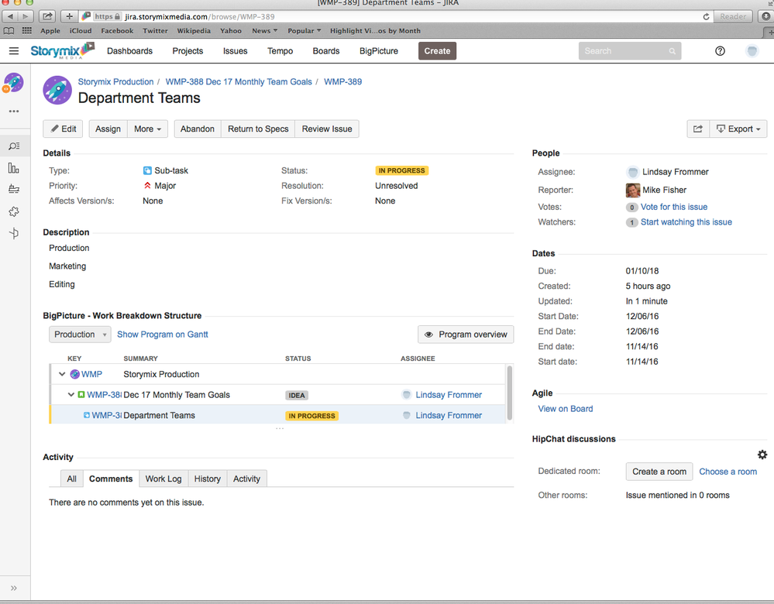The width and height of the screenshot is (774, 604).
Task: Open the Dashboards menu
Action: point(130,51)
